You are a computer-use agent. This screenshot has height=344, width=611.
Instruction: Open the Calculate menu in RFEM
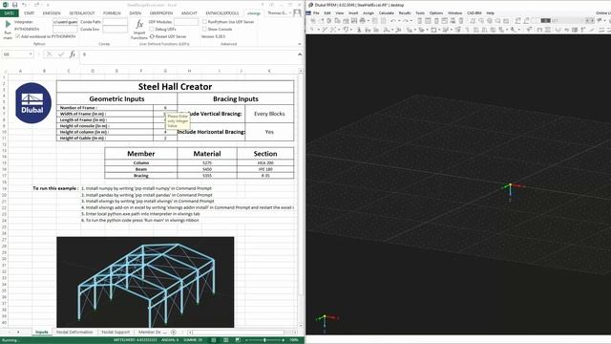click(386, 12)
